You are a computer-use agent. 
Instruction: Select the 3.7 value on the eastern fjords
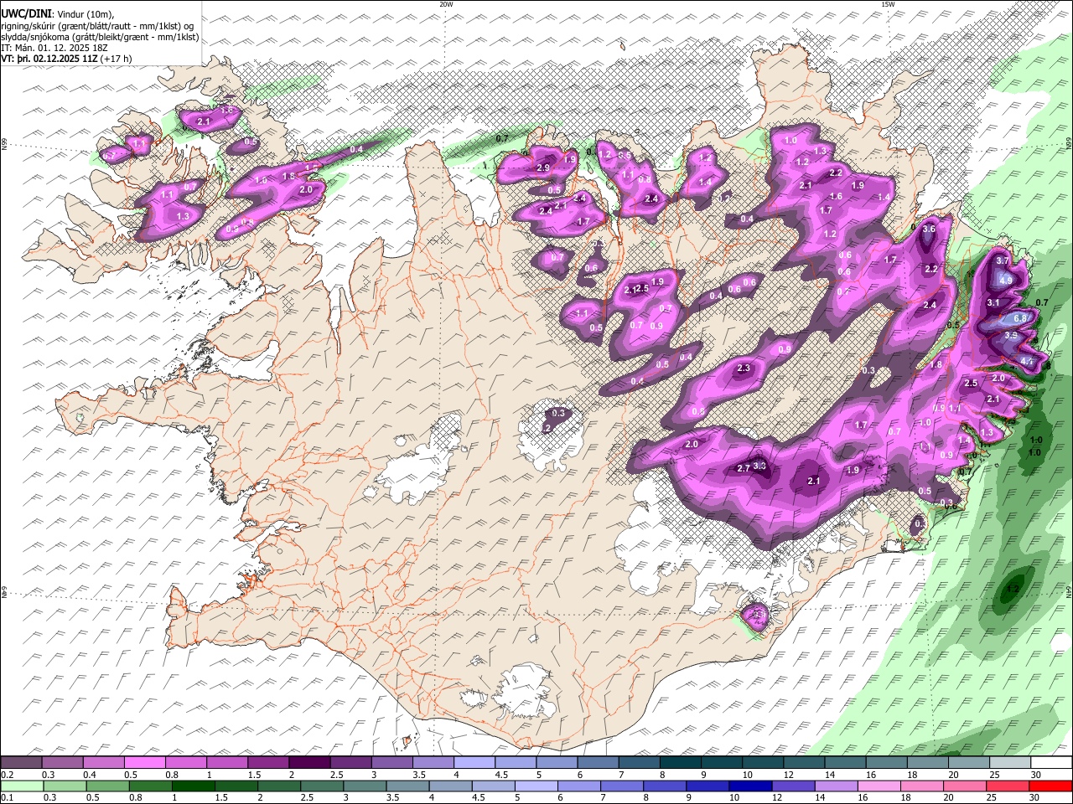click(x=1002, y=260)
